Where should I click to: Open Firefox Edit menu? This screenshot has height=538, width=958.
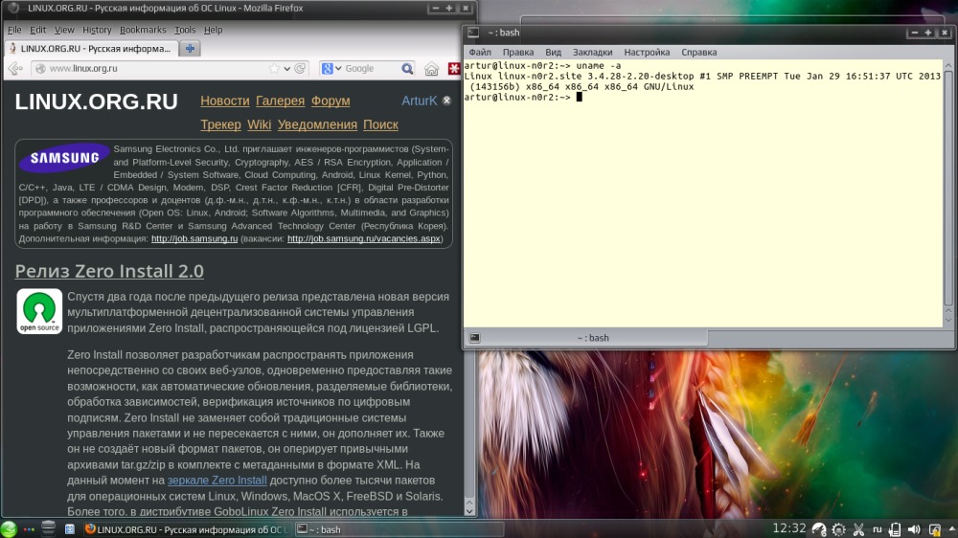coord(38,30)
